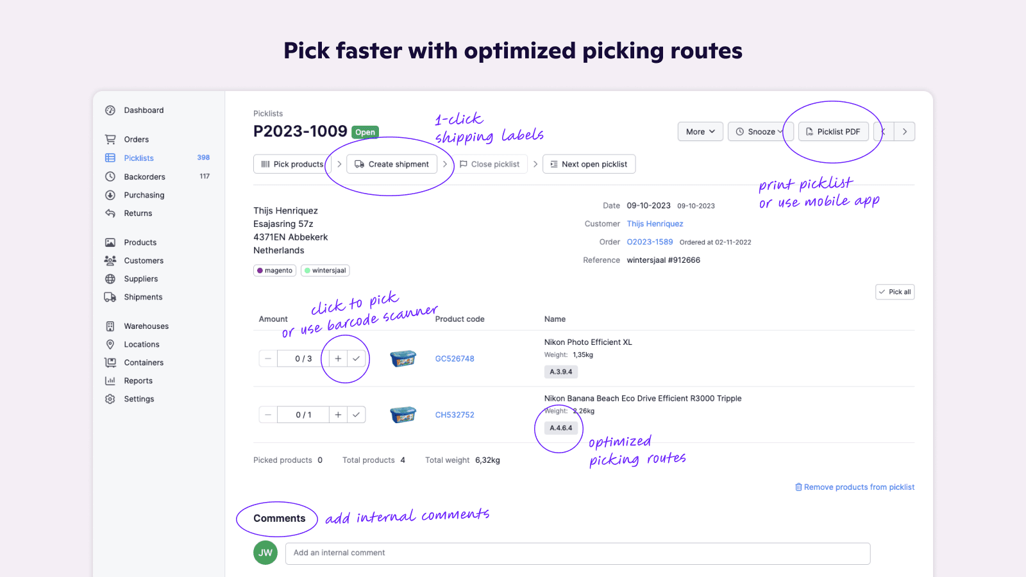Open Reports using the chart icon
The width and height of the screenshot is (1026, 577).
pyautogui.click(x=110, y=380)
